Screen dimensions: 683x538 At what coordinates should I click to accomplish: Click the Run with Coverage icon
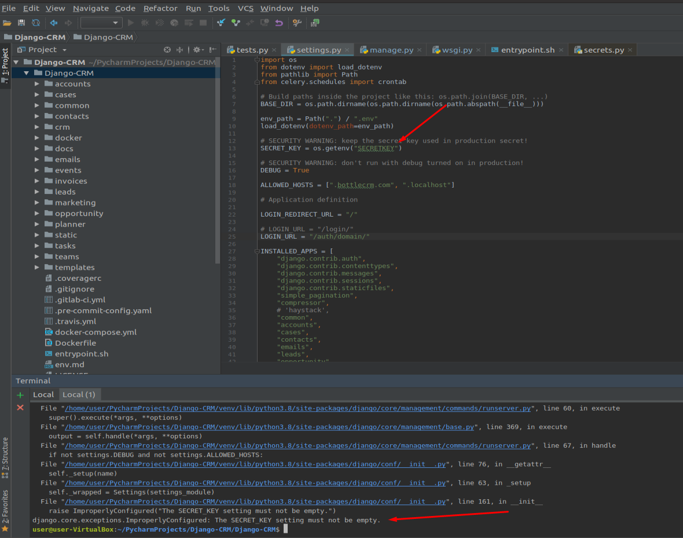click(x=160, y=23)
